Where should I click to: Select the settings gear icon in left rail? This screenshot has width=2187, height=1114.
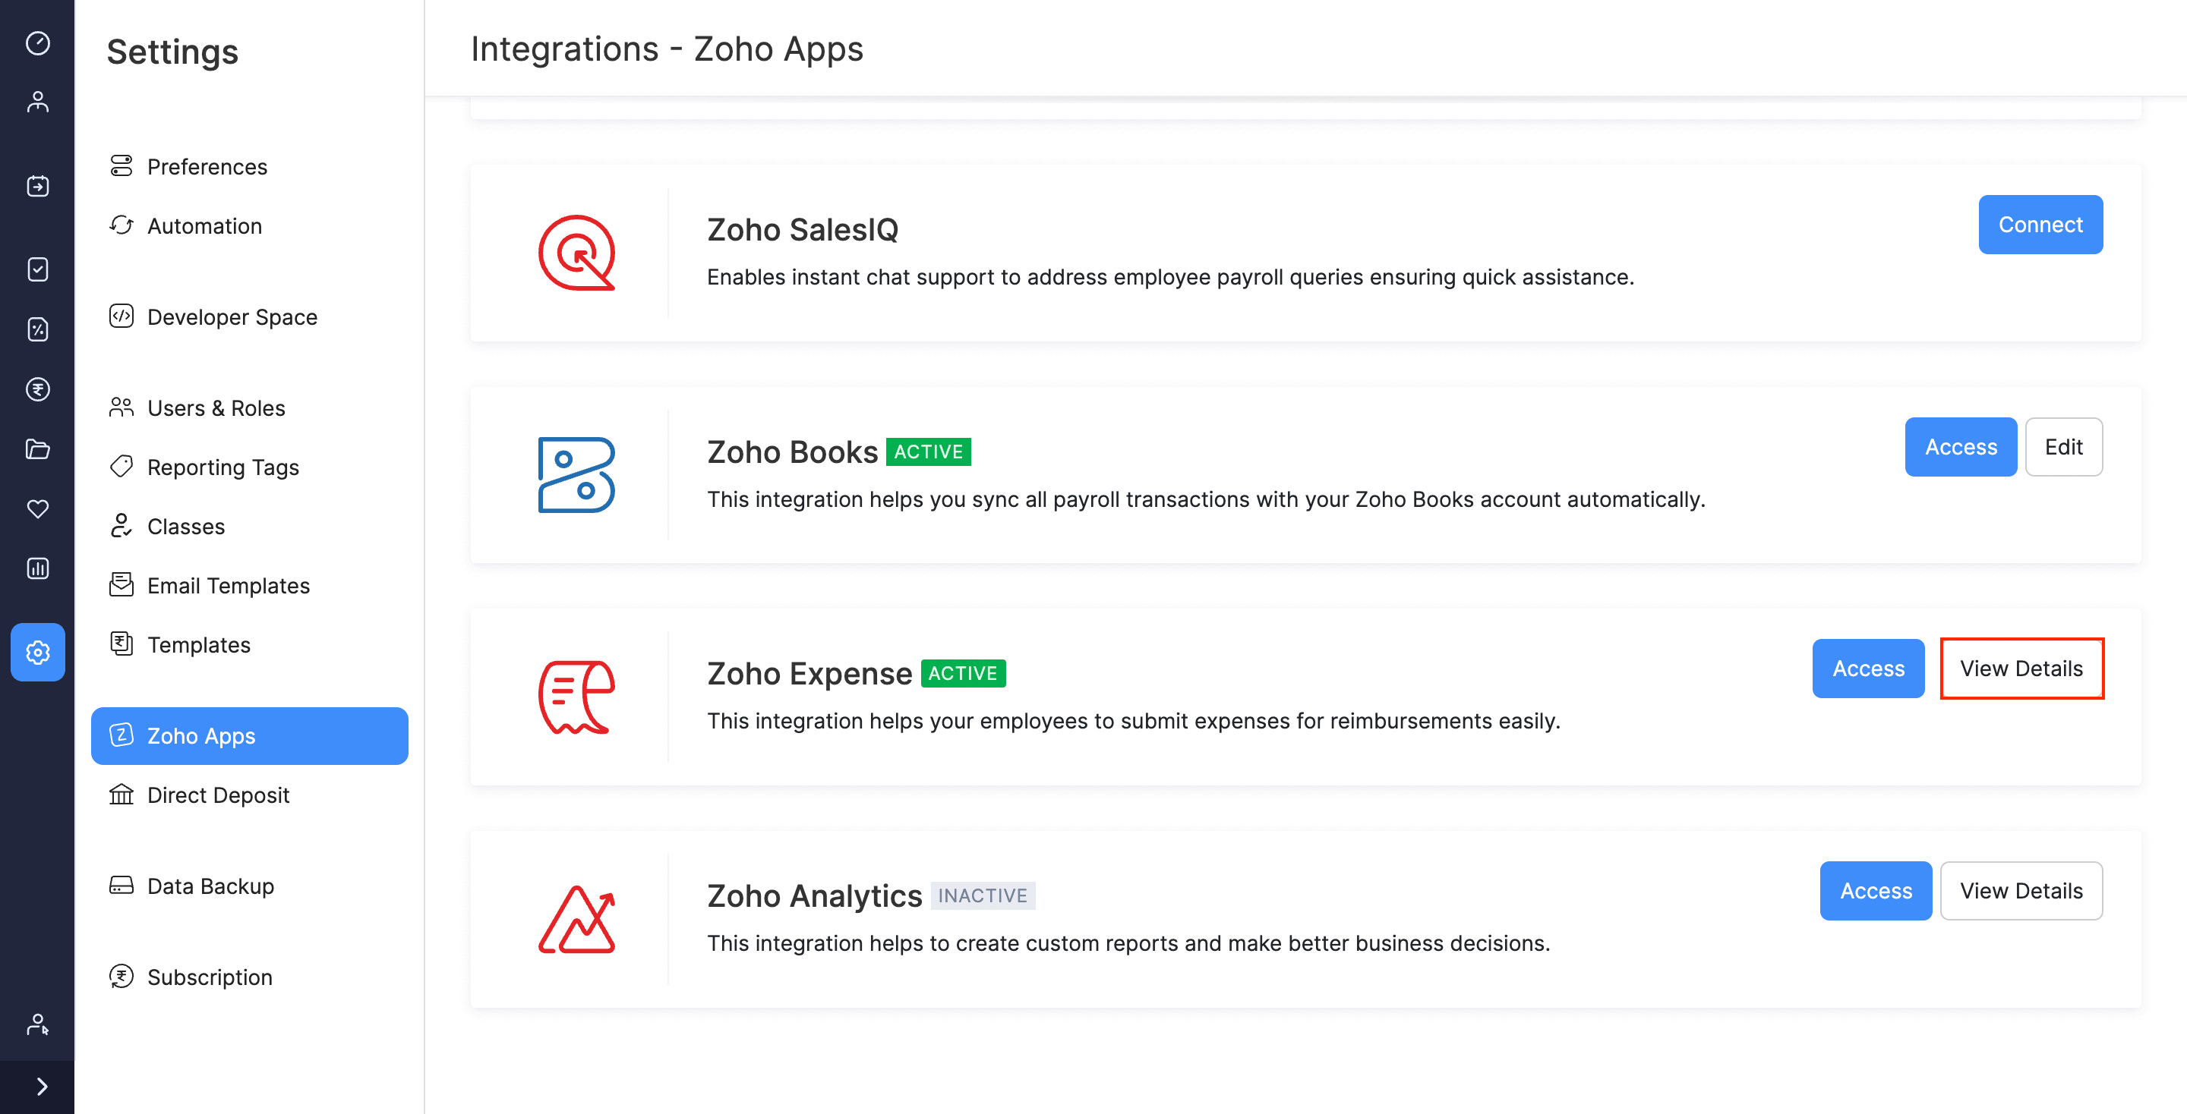coord(37,652)
